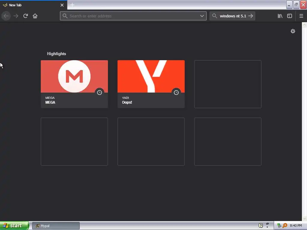Click the address bar search field
This screenshot has width=307, height=230.
(x=133, y=16)
